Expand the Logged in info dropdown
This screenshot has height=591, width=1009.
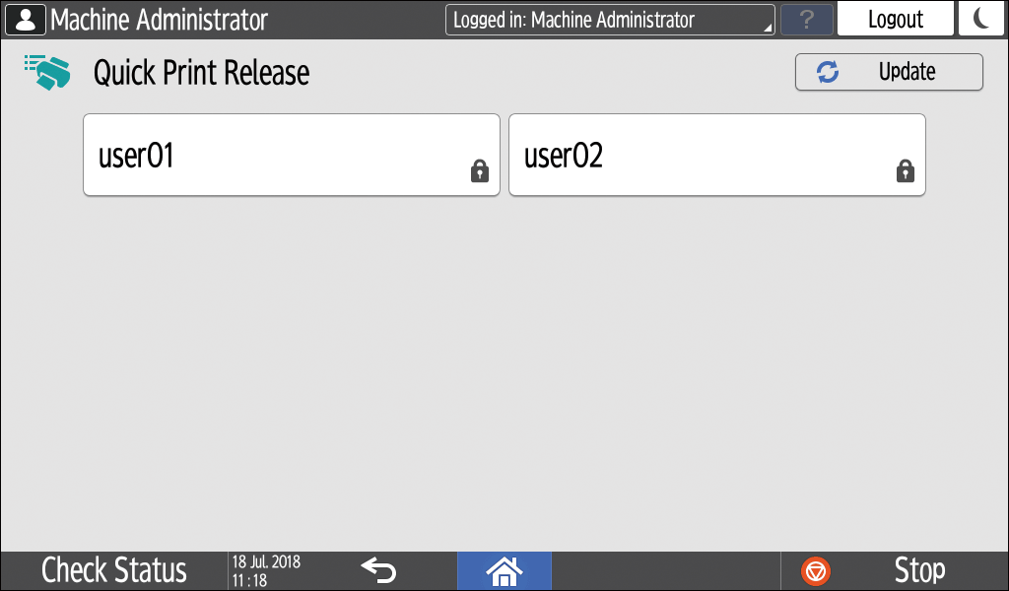click(x=610, y=20)
